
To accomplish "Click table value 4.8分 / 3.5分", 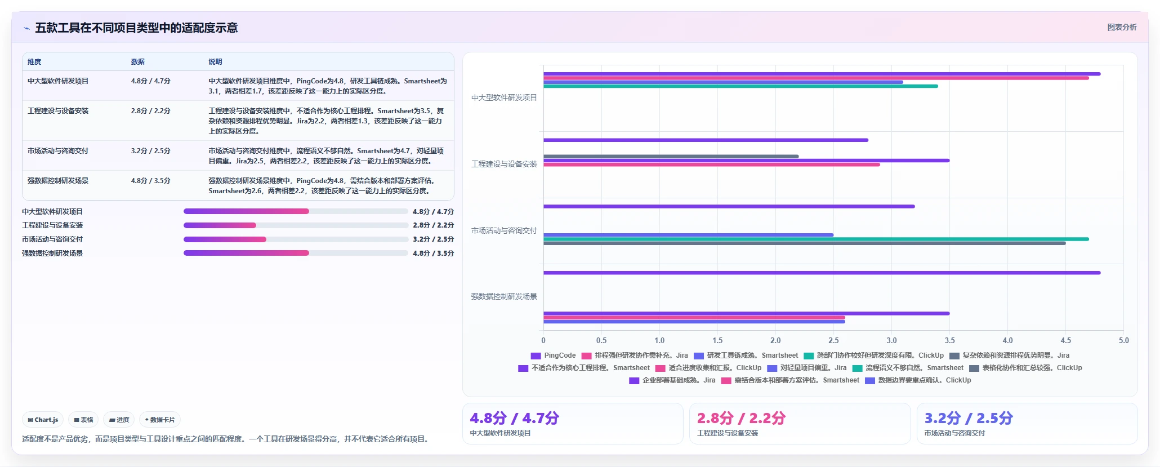I will tap(151, 181).
